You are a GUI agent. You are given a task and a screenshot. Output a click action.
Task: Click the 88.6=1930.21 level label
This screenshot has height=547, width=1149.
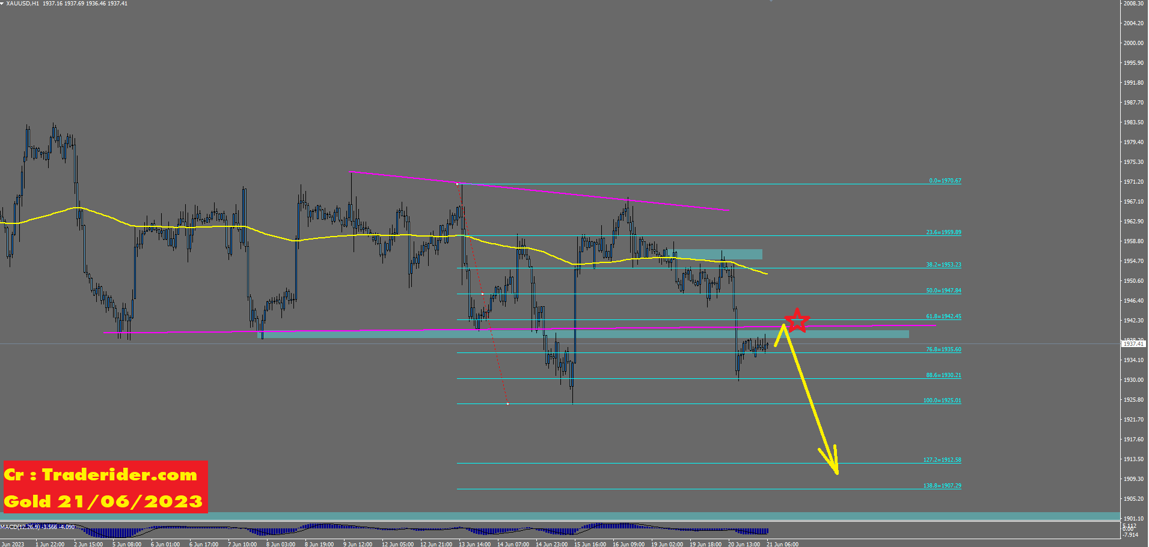(x=943, y=375)
